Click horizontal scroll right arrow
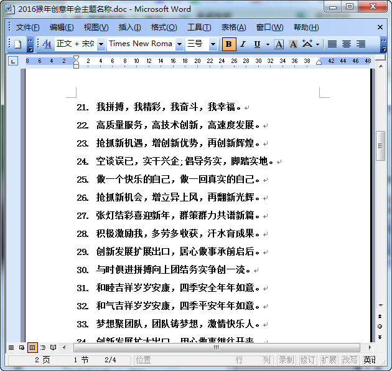 click(x=370, y=347)
